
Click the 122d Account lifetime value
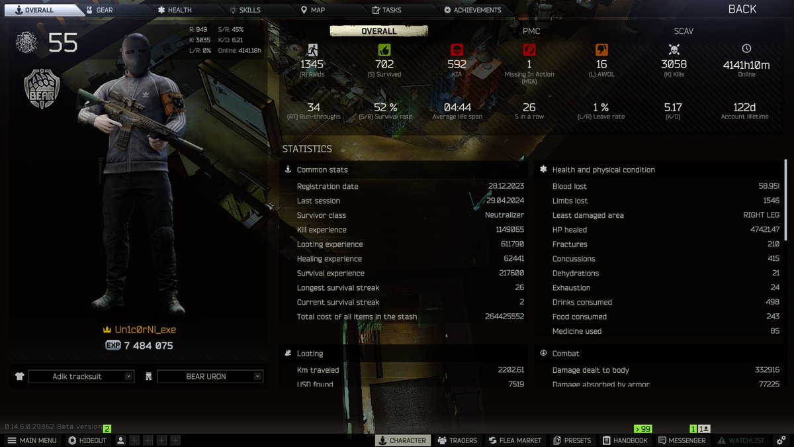pyautogui.click(x=745, y=107)
